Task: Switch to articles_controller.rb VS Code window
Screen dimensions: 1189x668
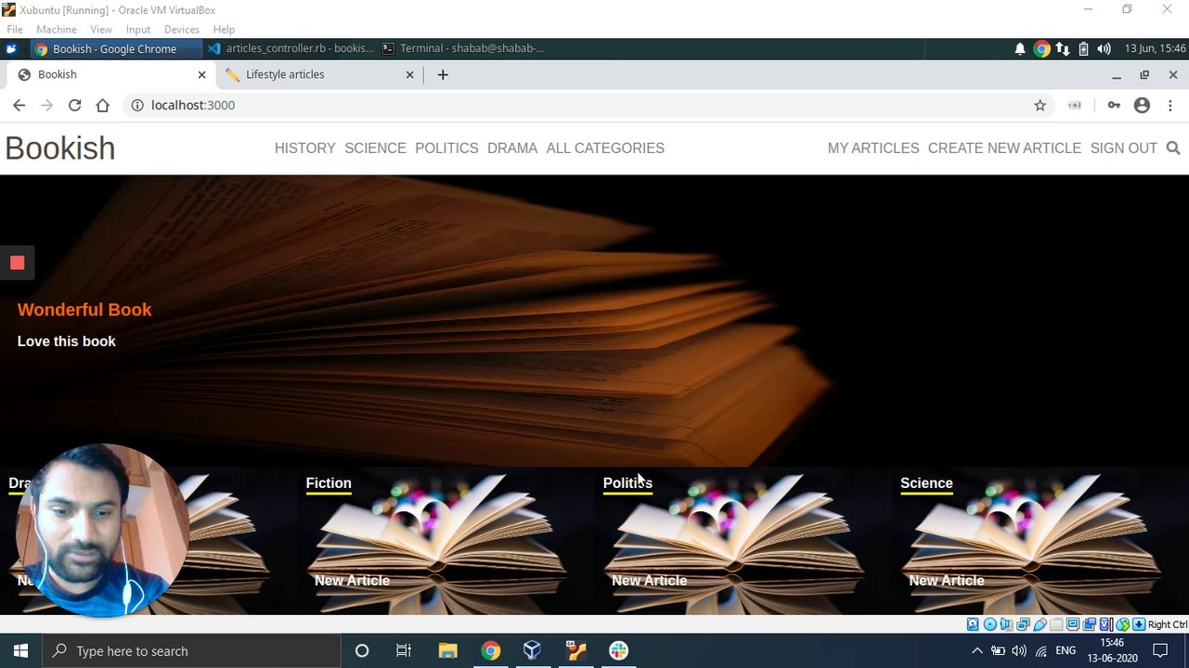Action: pos(291,48)
